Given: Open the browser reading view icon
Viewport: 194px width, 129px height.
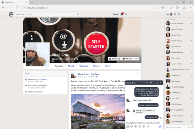Looking at the screenshot, I should 158,8.
